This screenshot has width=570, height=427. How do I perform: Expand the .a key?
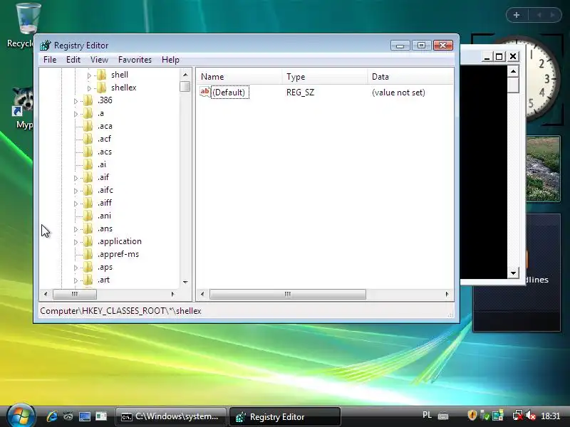[76, 114]
